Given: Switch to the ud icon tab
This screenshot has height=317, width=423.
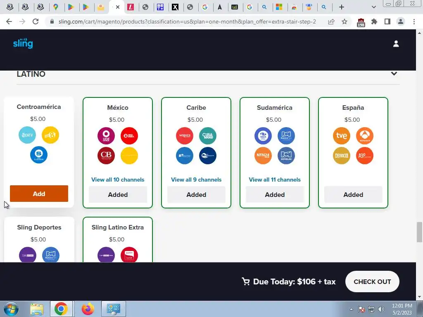Looking at the screenshot, I should (x=235, y=7).
